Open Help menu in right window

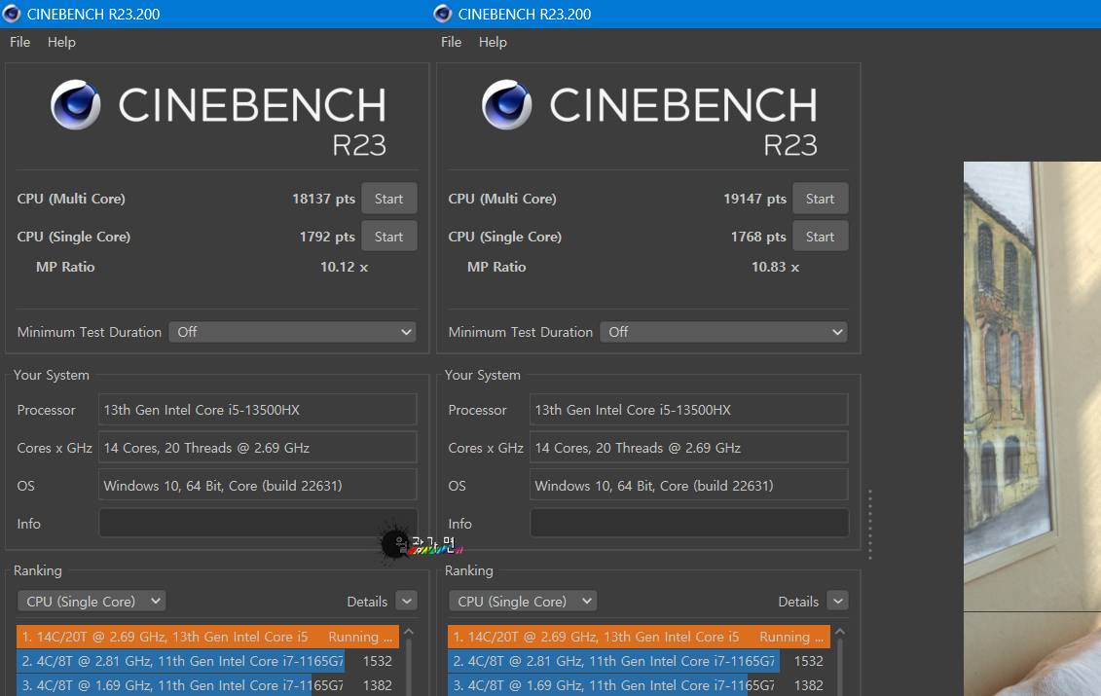click(x=493, y=42)
